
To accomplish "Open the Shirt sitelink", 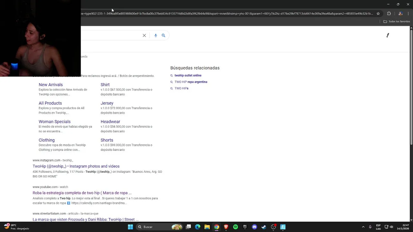I will 105,85.
